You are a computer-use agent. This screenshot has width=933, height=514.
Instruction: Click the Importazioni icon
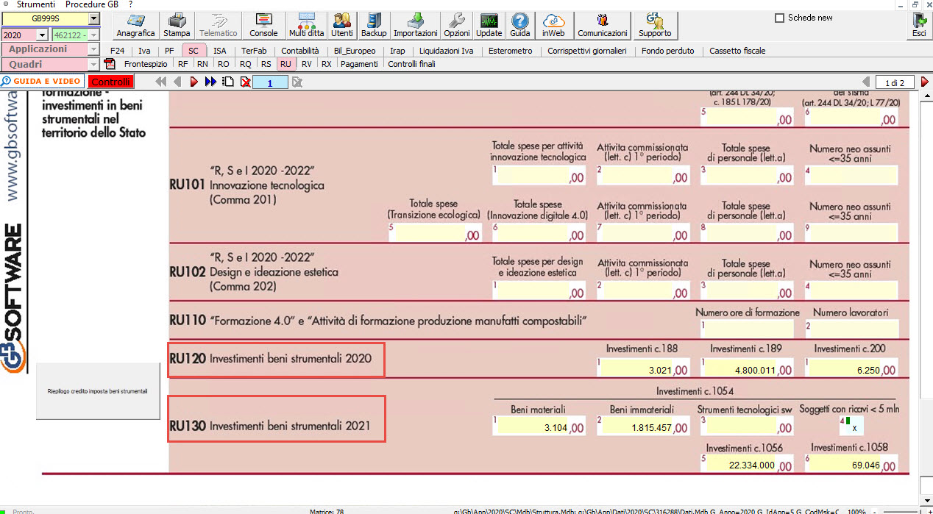(415, 25)
